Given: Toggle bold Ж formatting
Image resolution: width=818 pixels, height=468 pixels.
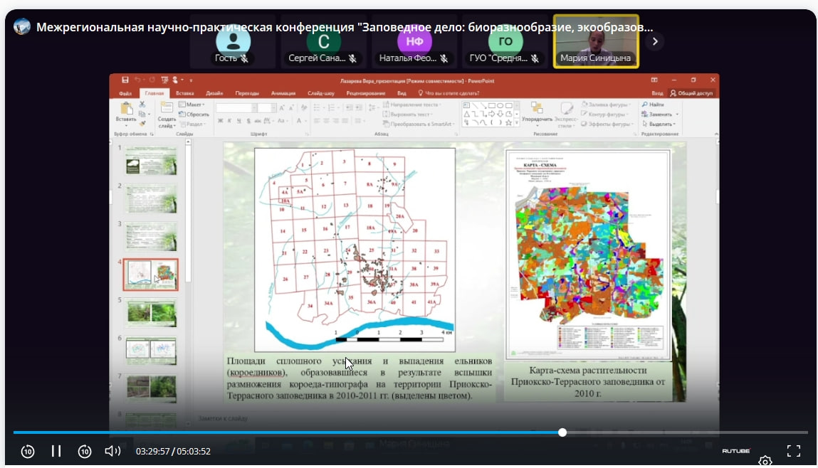Looking at the screenshot, I should (x=220, y=121).
